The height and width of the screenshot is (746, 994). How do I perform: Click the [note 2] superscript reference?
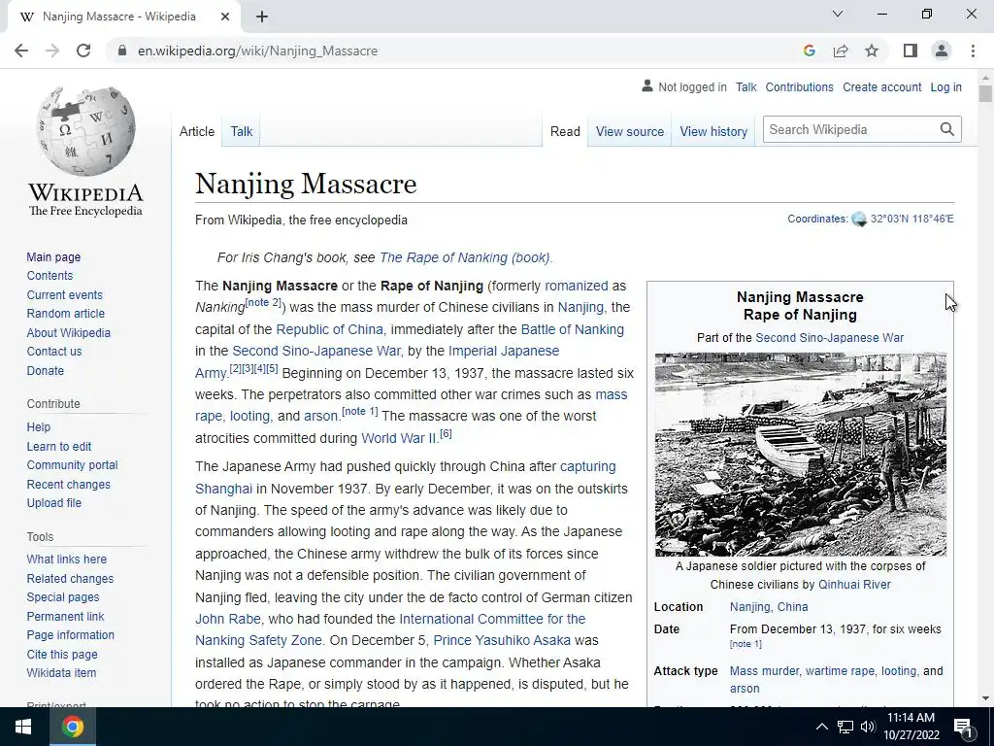[262, 303]
